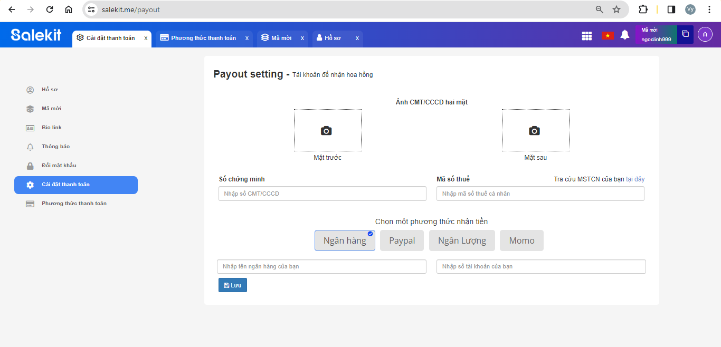
Task: Choose Ngân Lượng payout method
Action: pyautogui.click(x=462, y=240)
